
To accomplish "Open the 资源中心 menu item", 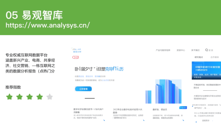I will 181,50.
